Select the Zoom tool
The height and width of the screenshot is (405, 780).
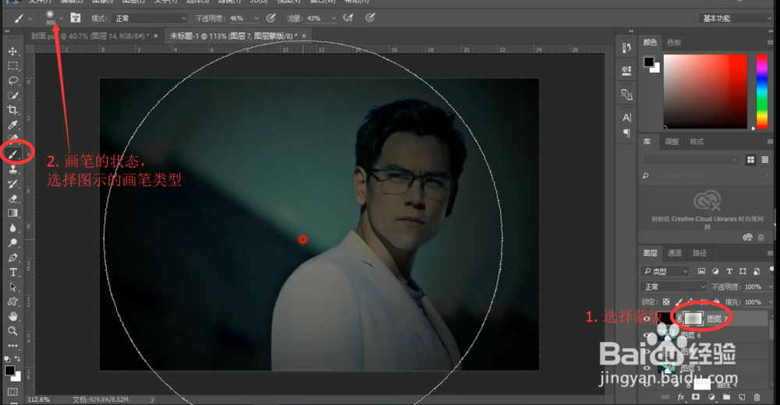(x=13, y=330)
